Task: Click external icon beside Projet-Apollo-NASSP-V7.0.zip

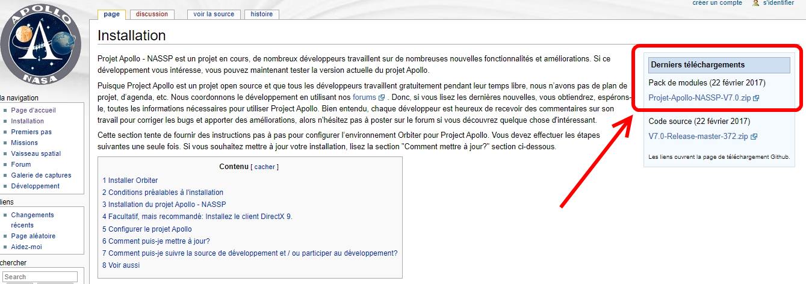Action: click(756, 98)
